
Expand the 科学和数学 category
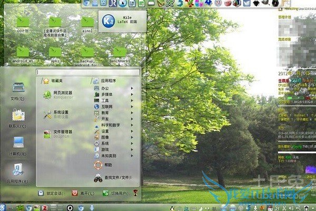pos(113,125)
